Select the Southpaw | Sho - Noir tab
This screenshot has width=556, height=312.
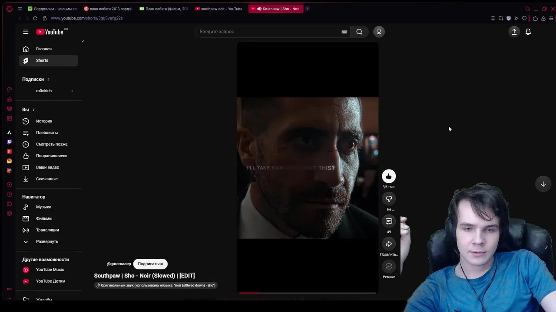click(275, 9)
